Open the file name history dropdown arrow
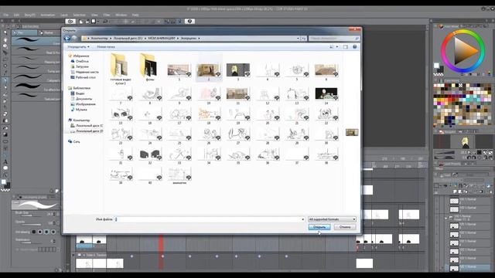This screenshot has width=495, height=278. coord(302,219)
